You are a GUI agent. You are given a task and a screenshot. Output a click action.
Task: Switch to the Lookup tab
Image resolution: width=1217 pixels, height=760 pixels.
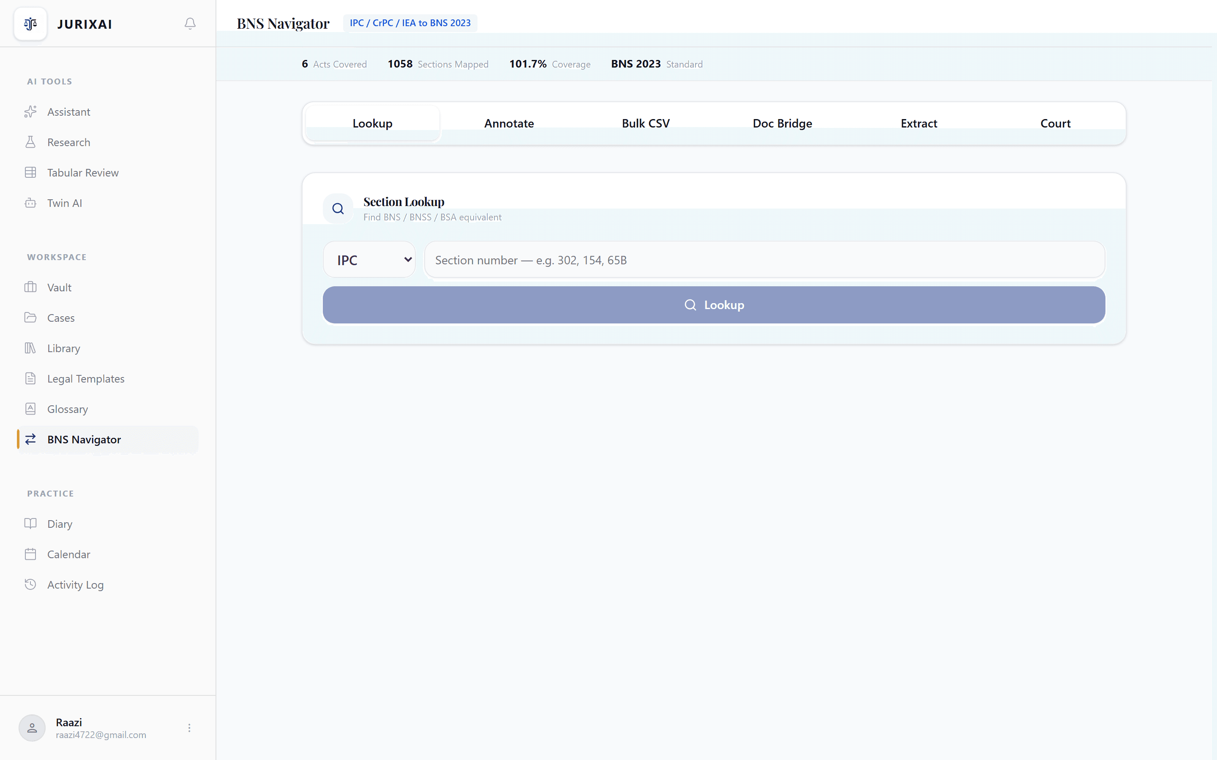coord(372,123)
